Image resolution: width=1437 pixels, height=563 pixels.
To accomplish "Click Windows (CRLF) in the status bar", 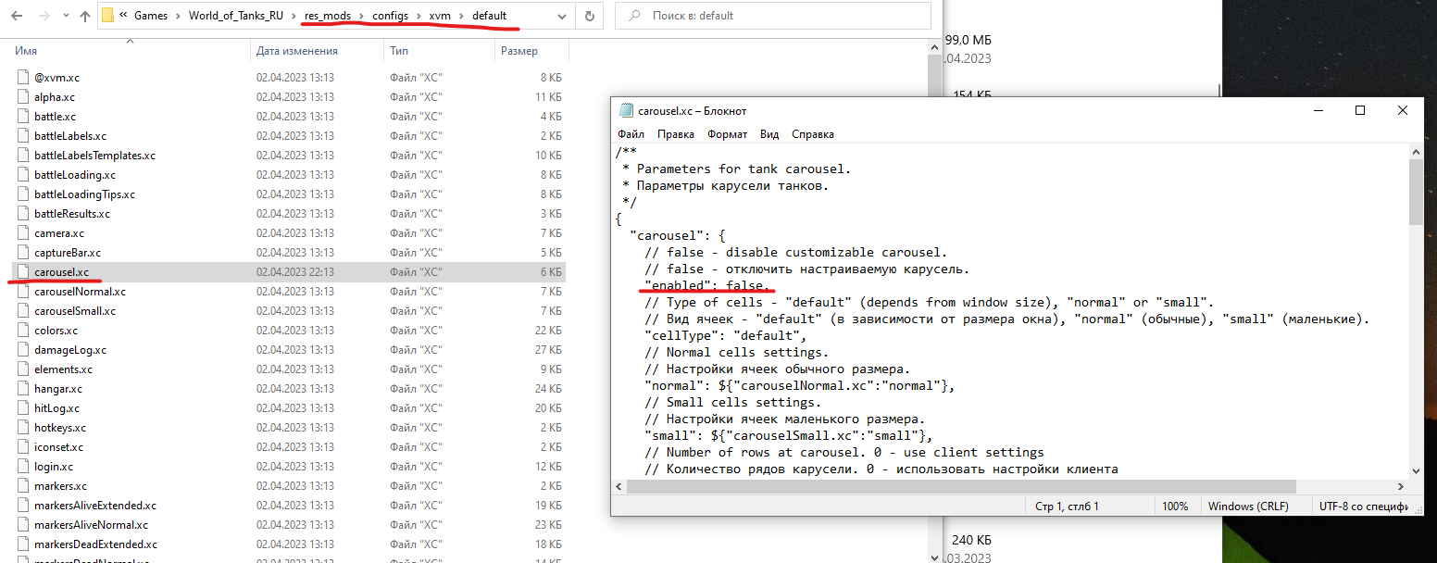I will (x=1248, y=506).
